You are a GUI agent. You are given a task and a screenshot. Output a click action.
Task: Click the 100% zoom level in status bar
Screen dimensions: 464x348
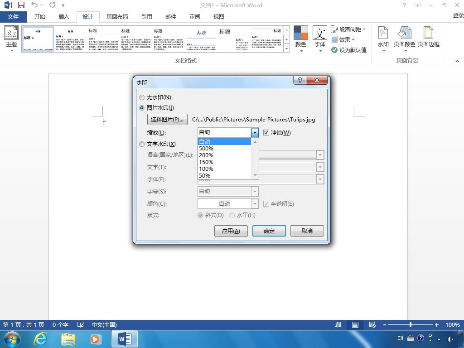(x=453, y=324)
